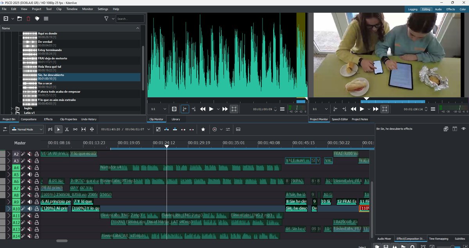Select the arrow selection tool in timeline toolbar
Screen dimensions: 469x248
[59, 129]
